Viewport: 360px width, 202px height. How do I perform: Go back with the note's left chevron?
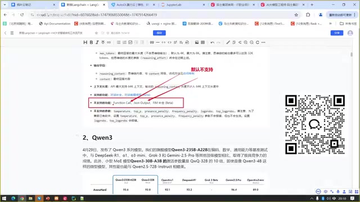click(5, 33)
